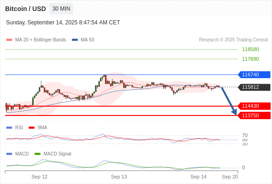The height and width of the screenshot is (184, 272).
Task: Click the 30 MIN timeframe badge
Action: pyautogui.click(x=61, y=9)
